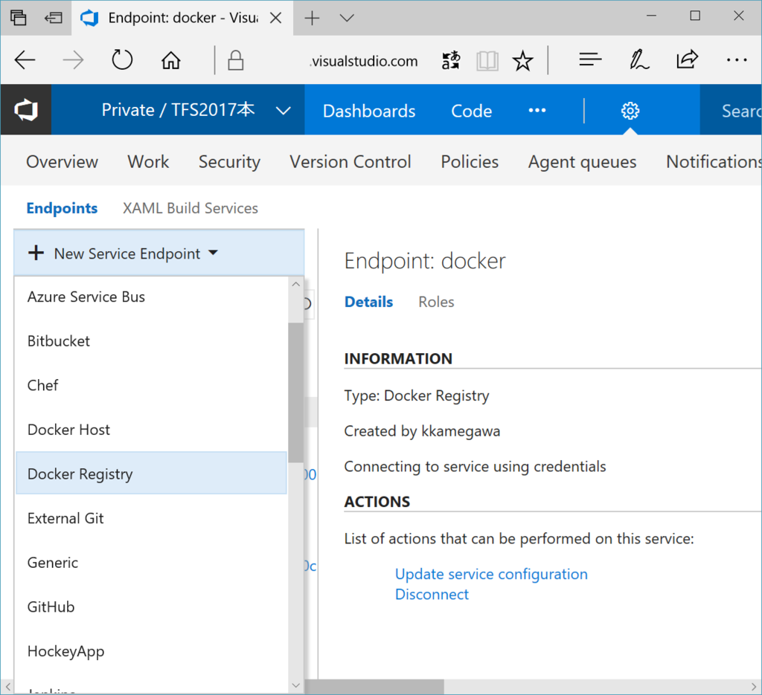Click the 'Created by kkamegawa' text

tap(422, 431)
